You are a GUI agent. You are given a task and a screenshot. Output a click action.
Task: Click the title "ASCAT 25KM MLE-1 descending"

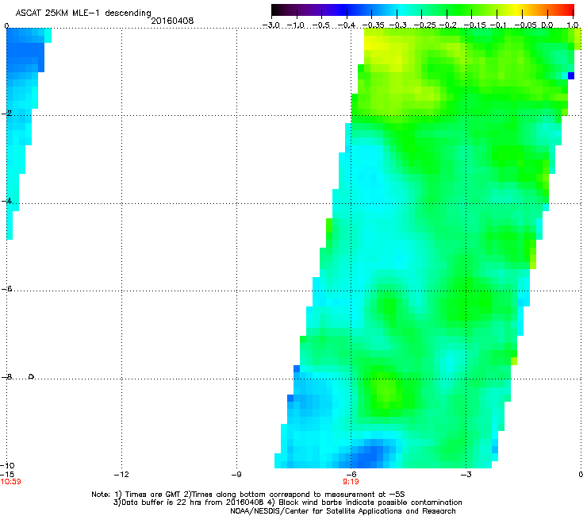coord(83,13)
